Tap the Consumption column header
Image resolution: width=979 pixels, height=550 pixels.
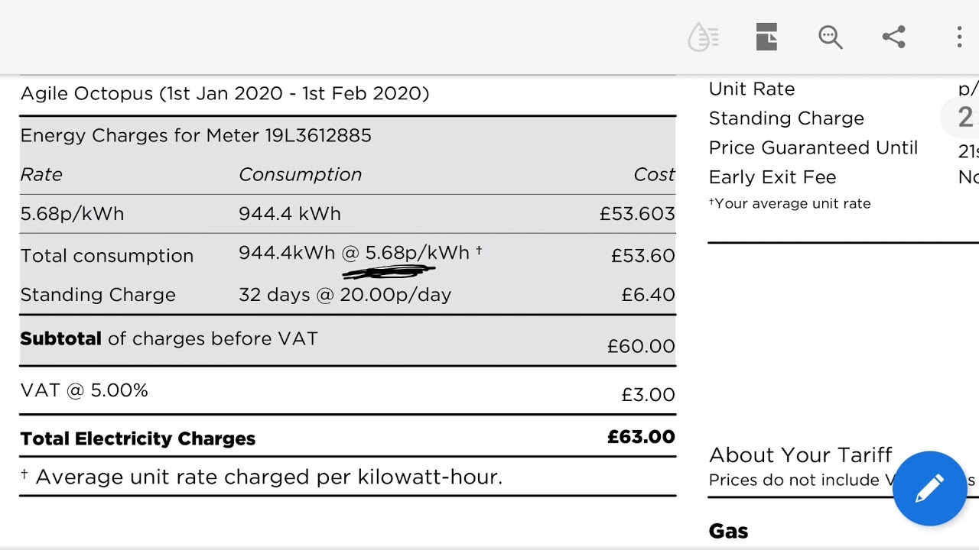300,174
